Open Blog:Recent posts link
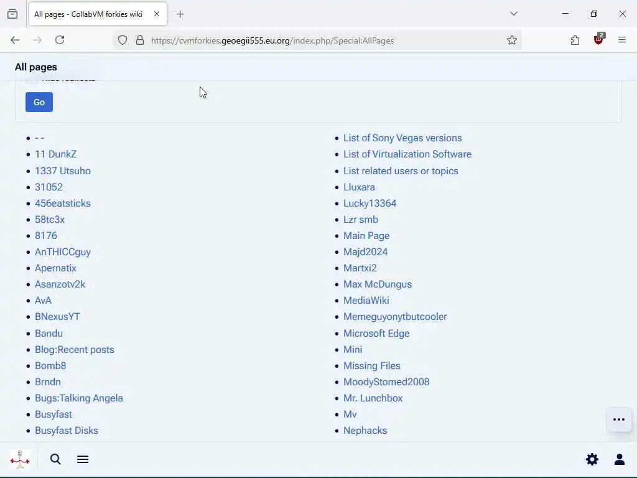Image resolution: width=637 pixels, height=478 pixels. pos(75,350)
